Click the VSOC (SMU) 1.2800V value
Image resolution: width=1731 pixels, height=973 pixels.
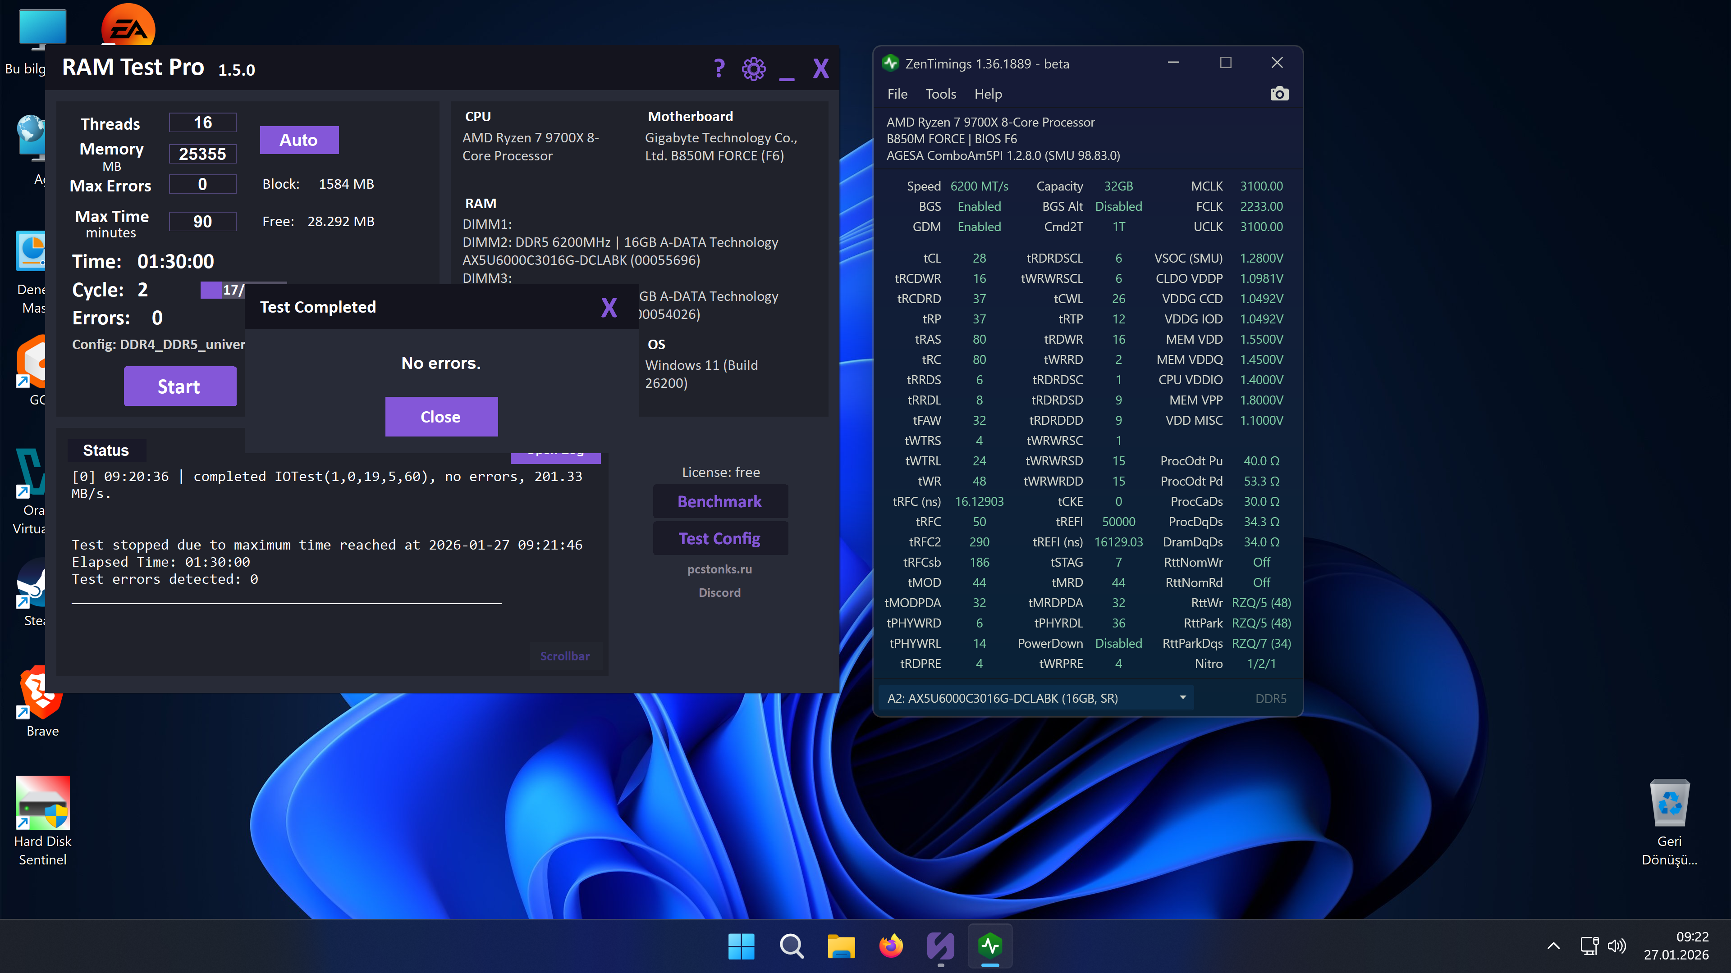(1261, 258)
